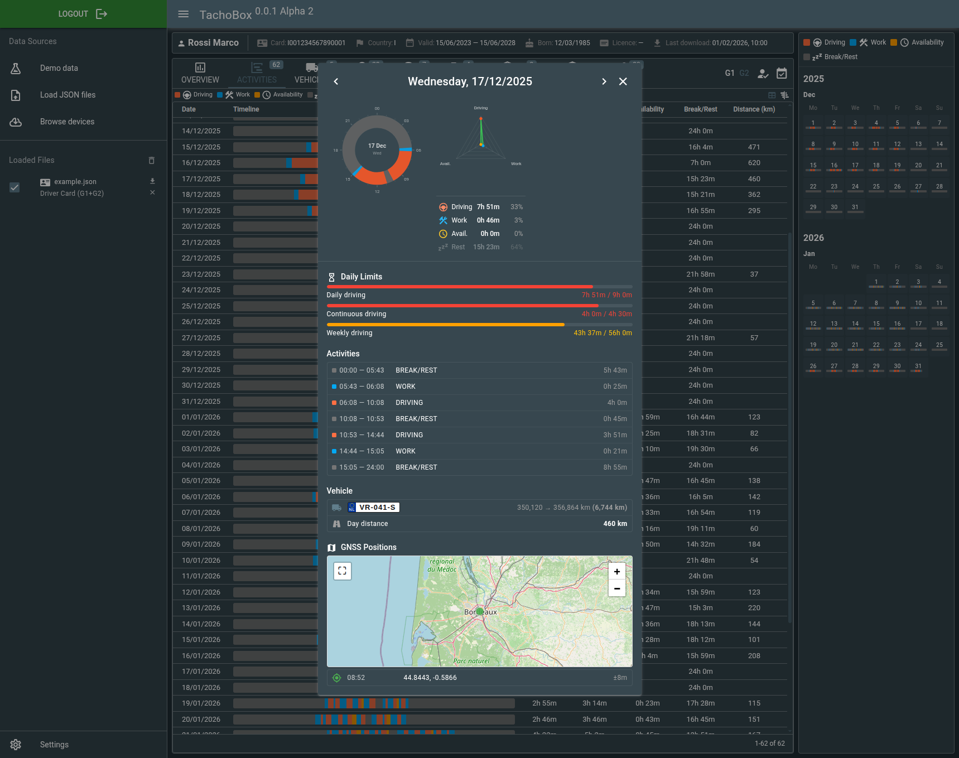The width and height of the screenshot is (959, 758).
Task: Click the map fullscreen icon
Action: [x=342, y=571]
